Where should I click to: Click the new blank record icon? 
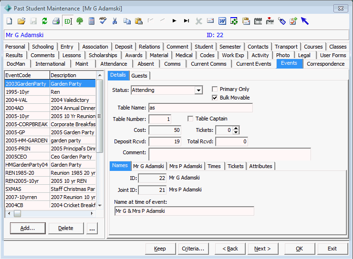[x=10, y=21]
